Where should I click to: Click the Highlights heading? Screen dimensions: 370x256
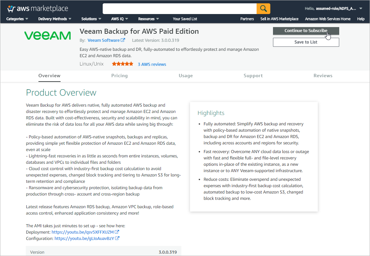tap(211, 113)
